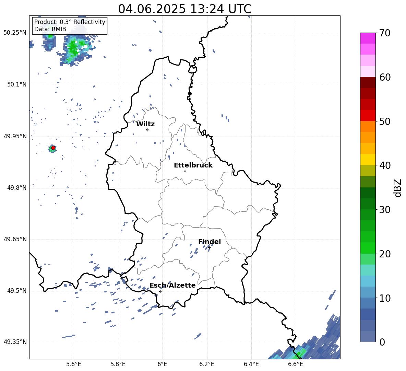Viewport: 406px width, 371px height.
Task: Click the 49.65°N latitude tick label
Action: click(15, 239)
